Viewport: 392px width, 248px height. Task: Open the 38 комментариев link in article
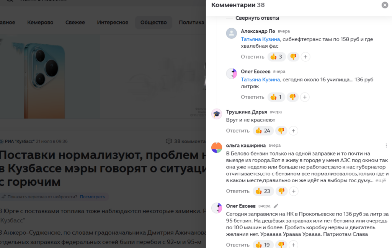(x=186, y=141)
